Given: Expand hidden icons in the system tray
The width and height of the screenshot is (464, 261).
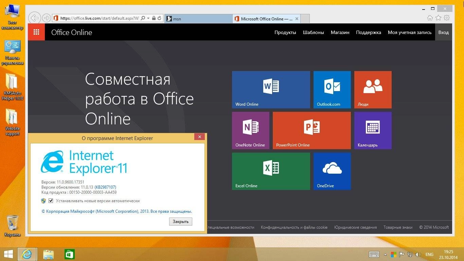Looking at the screenshot, I should pos(385,254).
